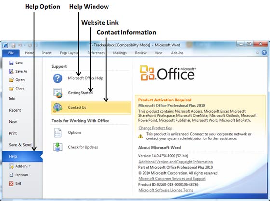Click the Save floppy disk icon in sidebar
270x201 pixels.
coord(11,63)
